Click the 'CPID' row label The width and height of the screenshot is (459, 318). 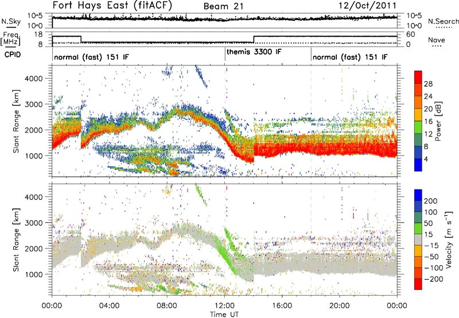(x=13, y=55)
